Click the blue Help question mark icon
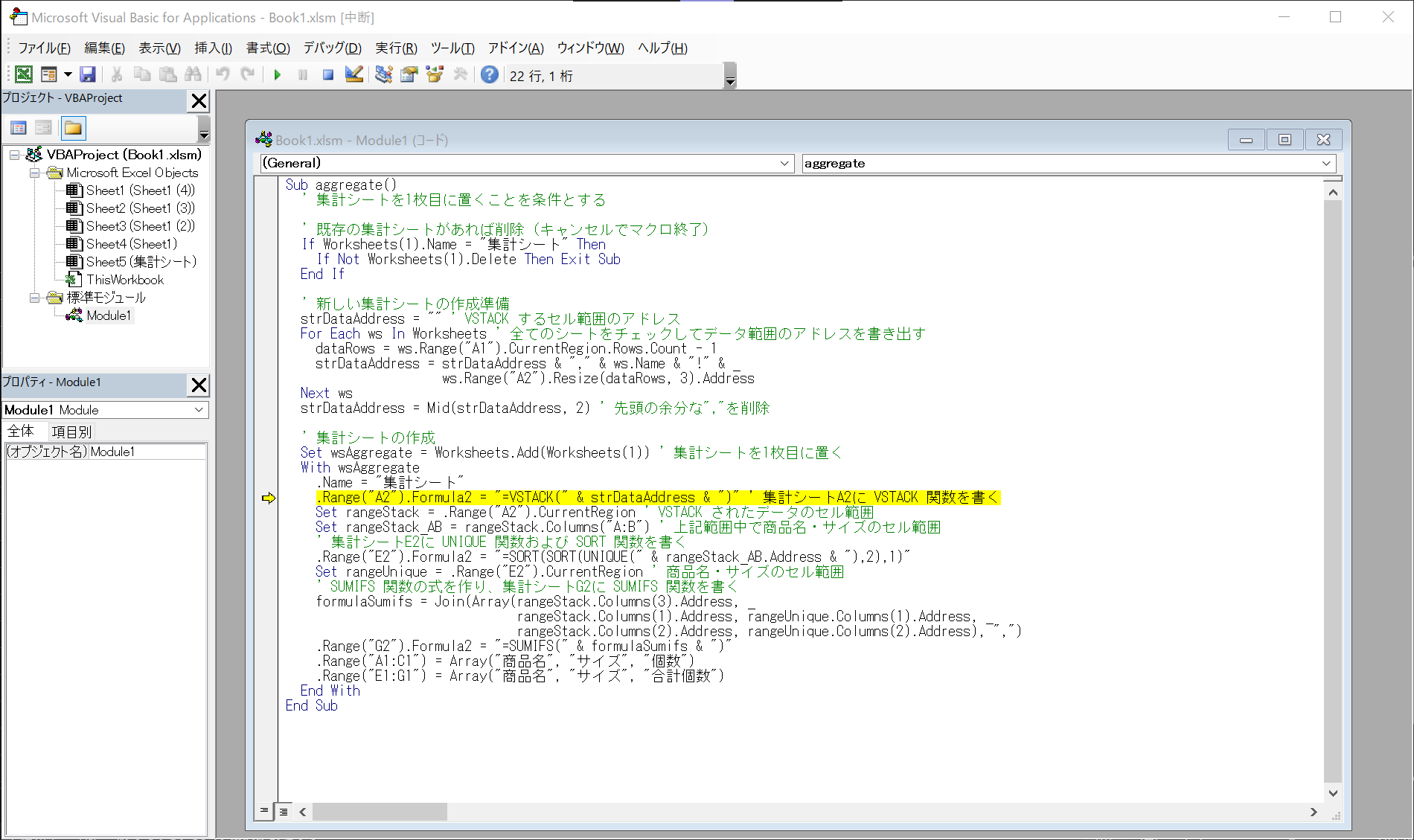Screen dimensions: 1414x840 (490, 74)
